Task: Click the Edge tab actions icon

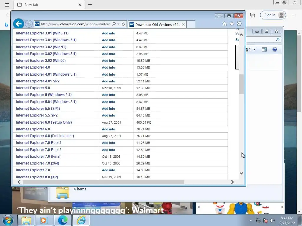Action: (x=7, y=5)
